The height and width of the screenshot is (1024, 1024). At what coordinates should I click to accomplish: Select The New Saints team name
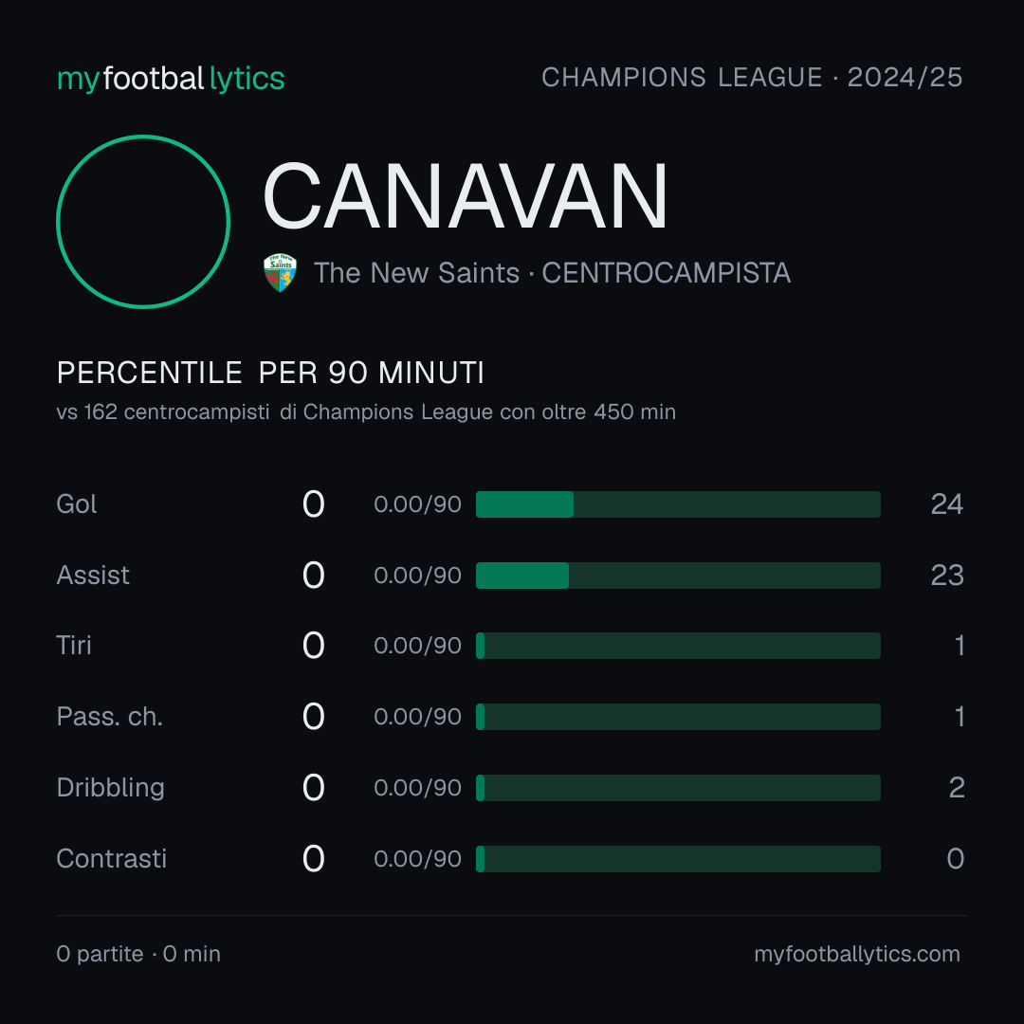pyautogui.click(x=416, y=273)
